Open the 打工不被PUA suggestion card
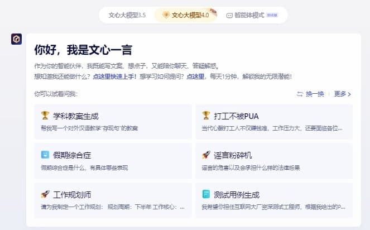This screenshot has width=370, height=230. coord(274,122)
